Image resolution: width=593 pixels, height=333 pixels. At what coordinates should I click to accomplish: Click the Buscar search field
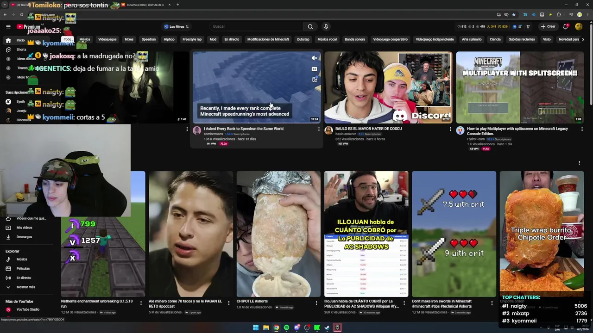pos(257,27)
